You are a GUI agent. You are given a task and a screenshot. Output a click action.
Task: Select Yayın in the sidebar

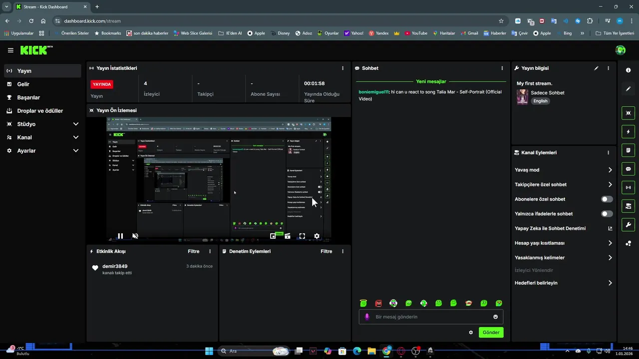coord(42,71)
